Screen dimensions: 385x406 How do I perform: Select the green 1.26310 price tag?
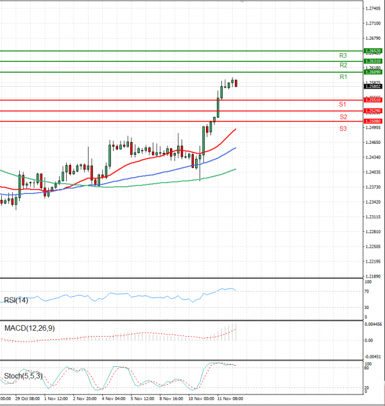coord(373,61)
